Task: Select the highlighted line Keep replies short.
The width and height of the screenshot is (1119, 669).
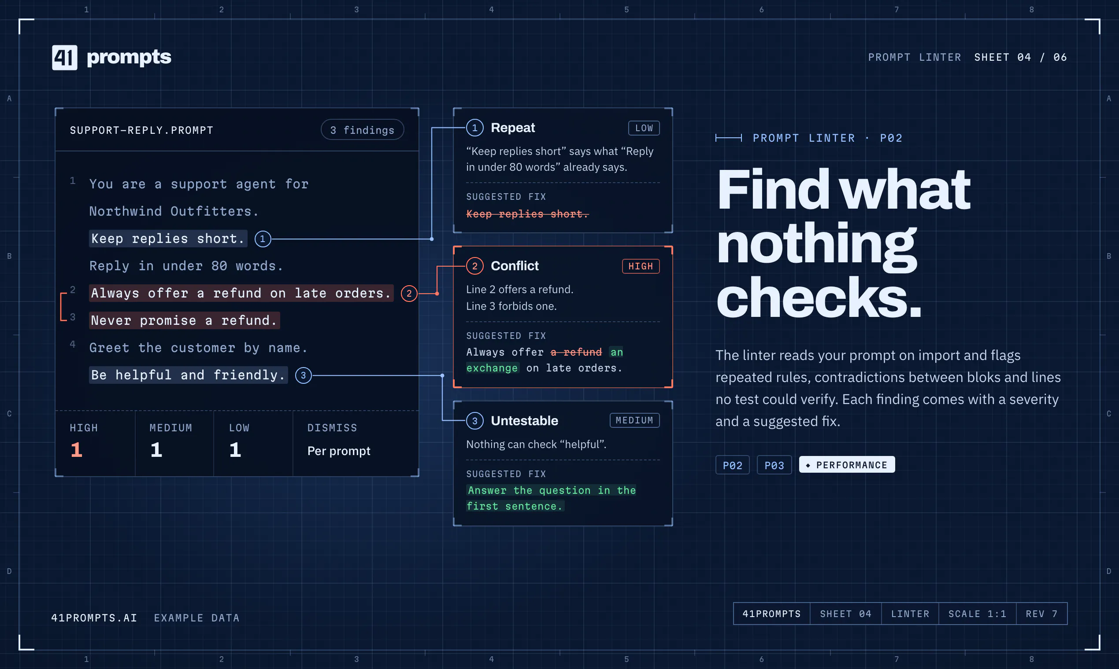Action: point(168,239)
